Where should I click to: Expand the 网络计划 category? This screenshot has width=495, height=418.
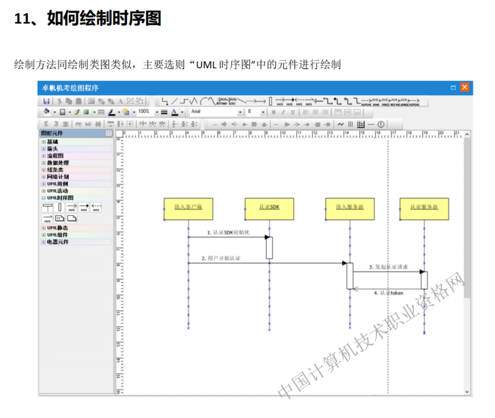point(44,177)
